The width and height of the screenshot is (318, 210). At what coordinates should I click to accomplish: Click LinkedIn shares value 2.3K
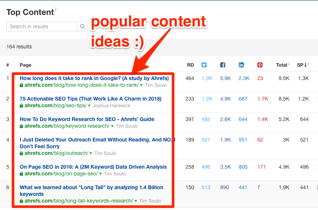coord(244,79)
